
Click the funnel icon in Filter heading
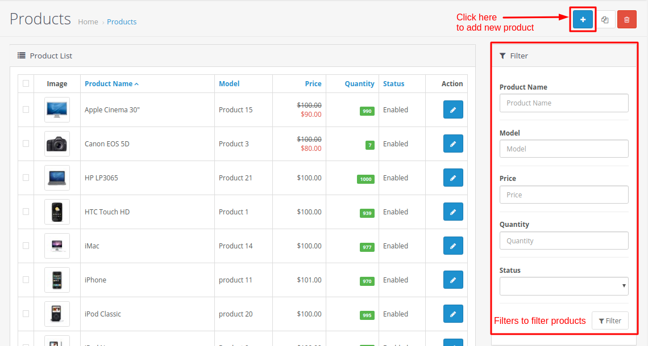coord(502,56)
